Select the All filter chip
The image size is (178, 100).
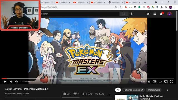pyautogui.click(x=118, y=90)
